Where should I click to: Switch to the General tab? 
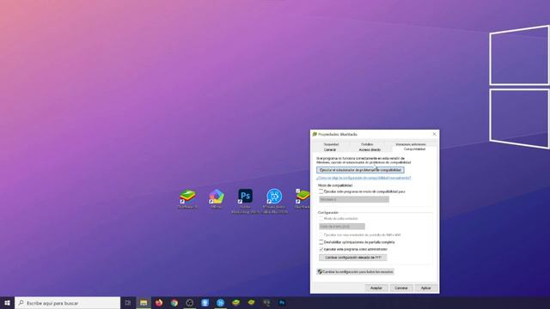pos(330,149)
